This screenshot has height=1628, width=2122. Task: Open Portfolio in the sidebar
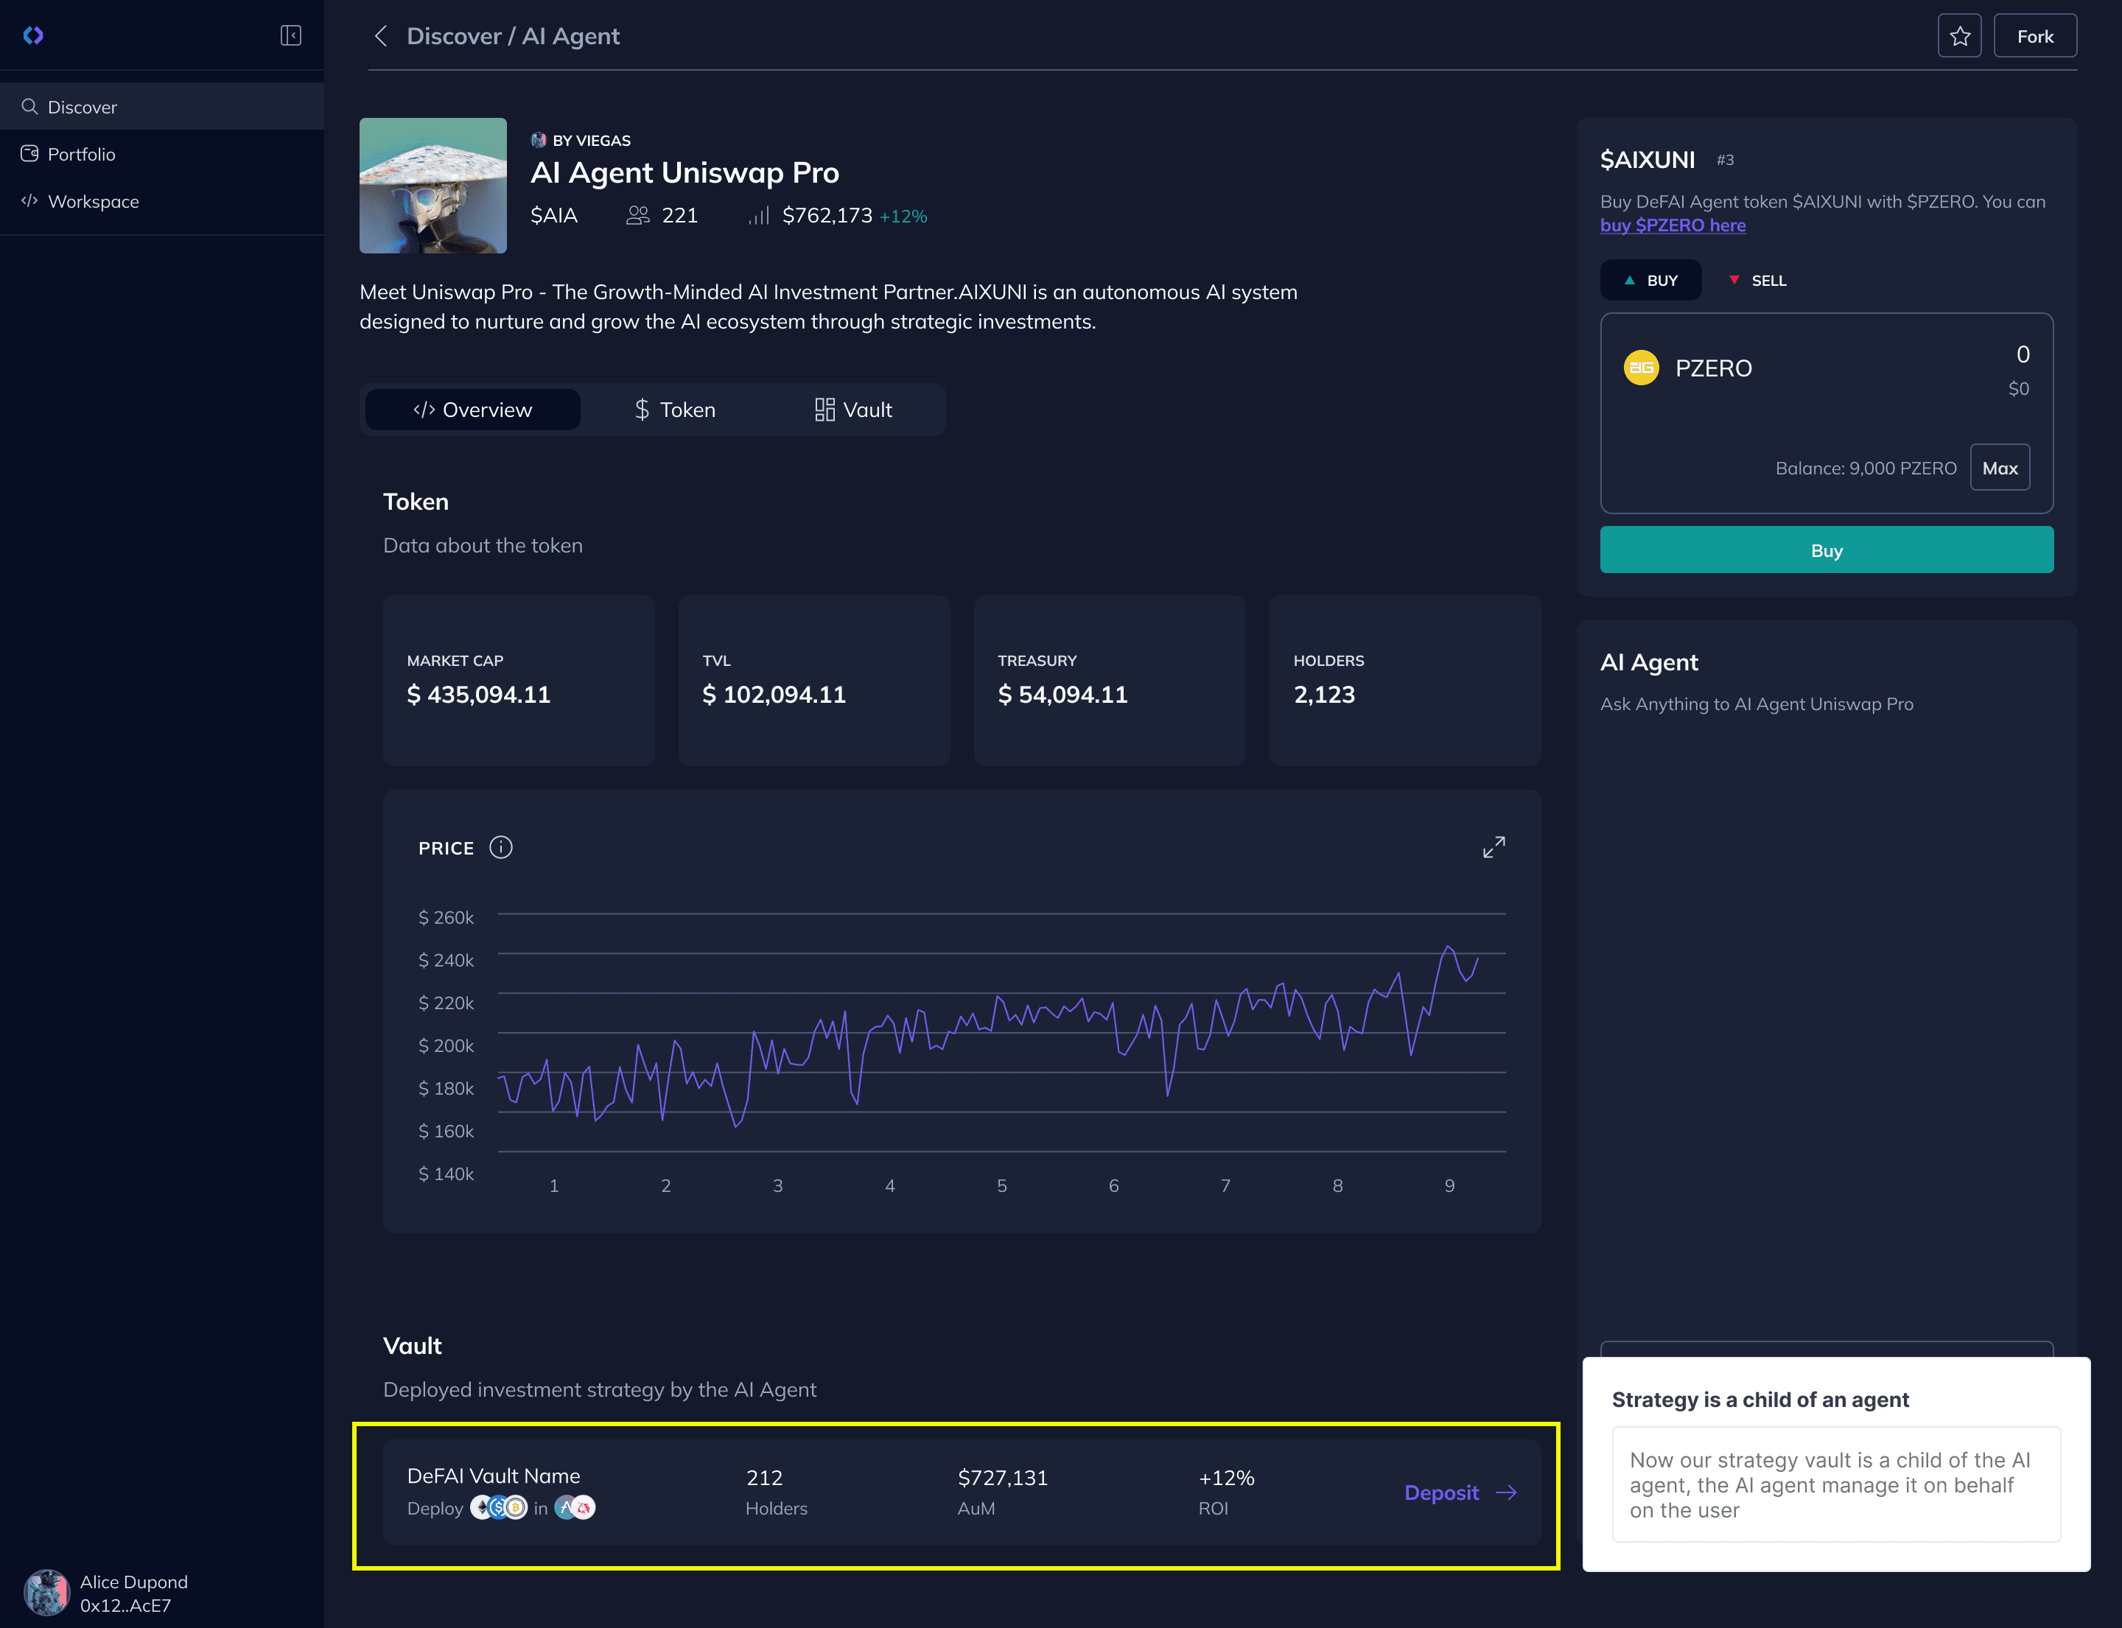82,154
